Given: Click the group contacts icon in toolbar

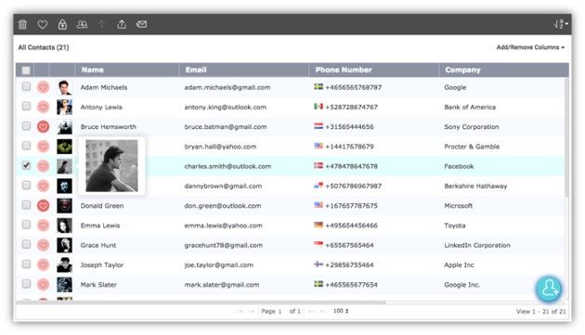Looking at the screenshot, I should point(82,25).
